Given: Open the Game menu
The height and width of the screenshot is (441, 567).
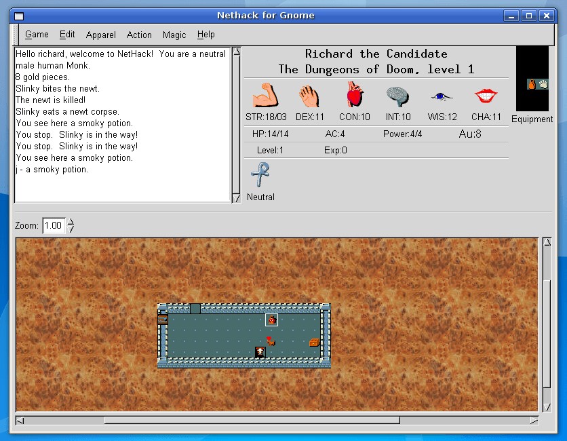Looking at the screenshot, I should [37, 35].
